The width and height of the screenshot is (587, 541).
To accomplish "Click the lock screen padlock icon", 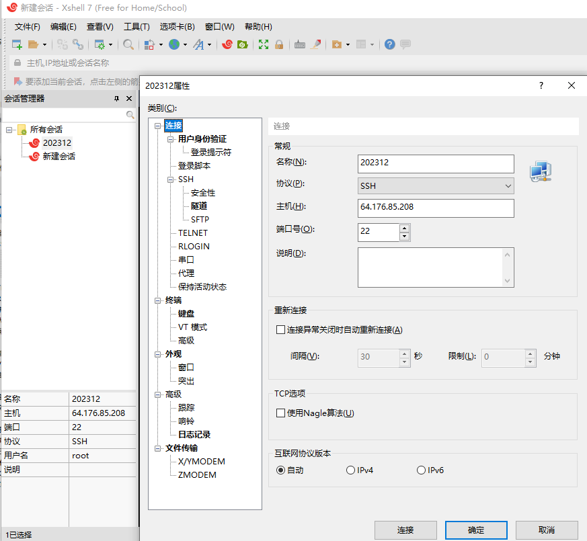I will (279, 44).
